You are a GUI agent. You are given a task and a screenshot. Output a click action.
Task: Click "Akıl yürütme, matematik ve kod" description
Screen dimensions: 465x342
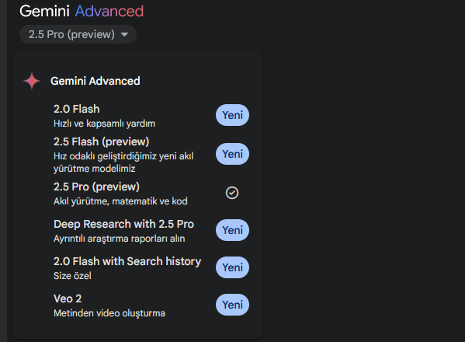[x=120, y=201]
